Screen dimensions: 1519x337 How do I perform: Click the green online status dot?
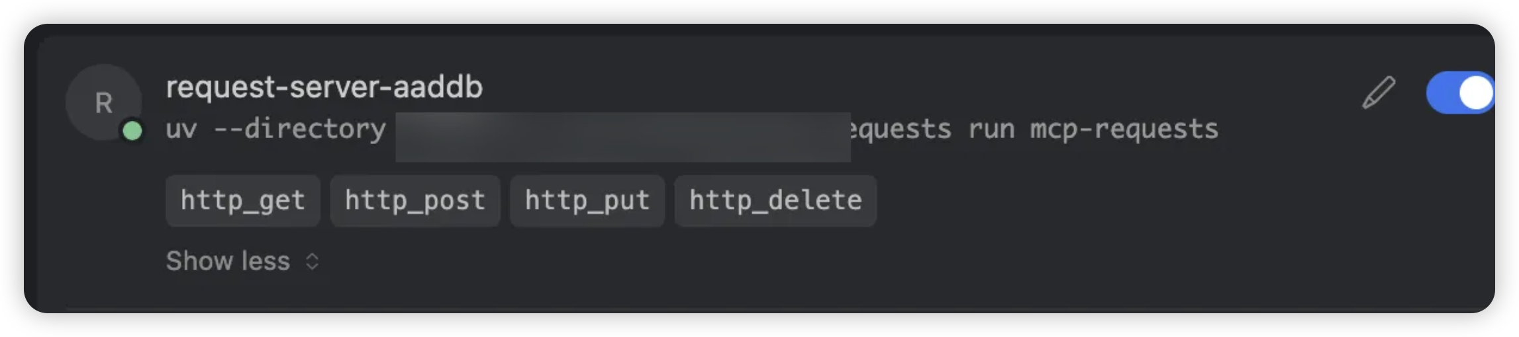(x=132, y=131)
